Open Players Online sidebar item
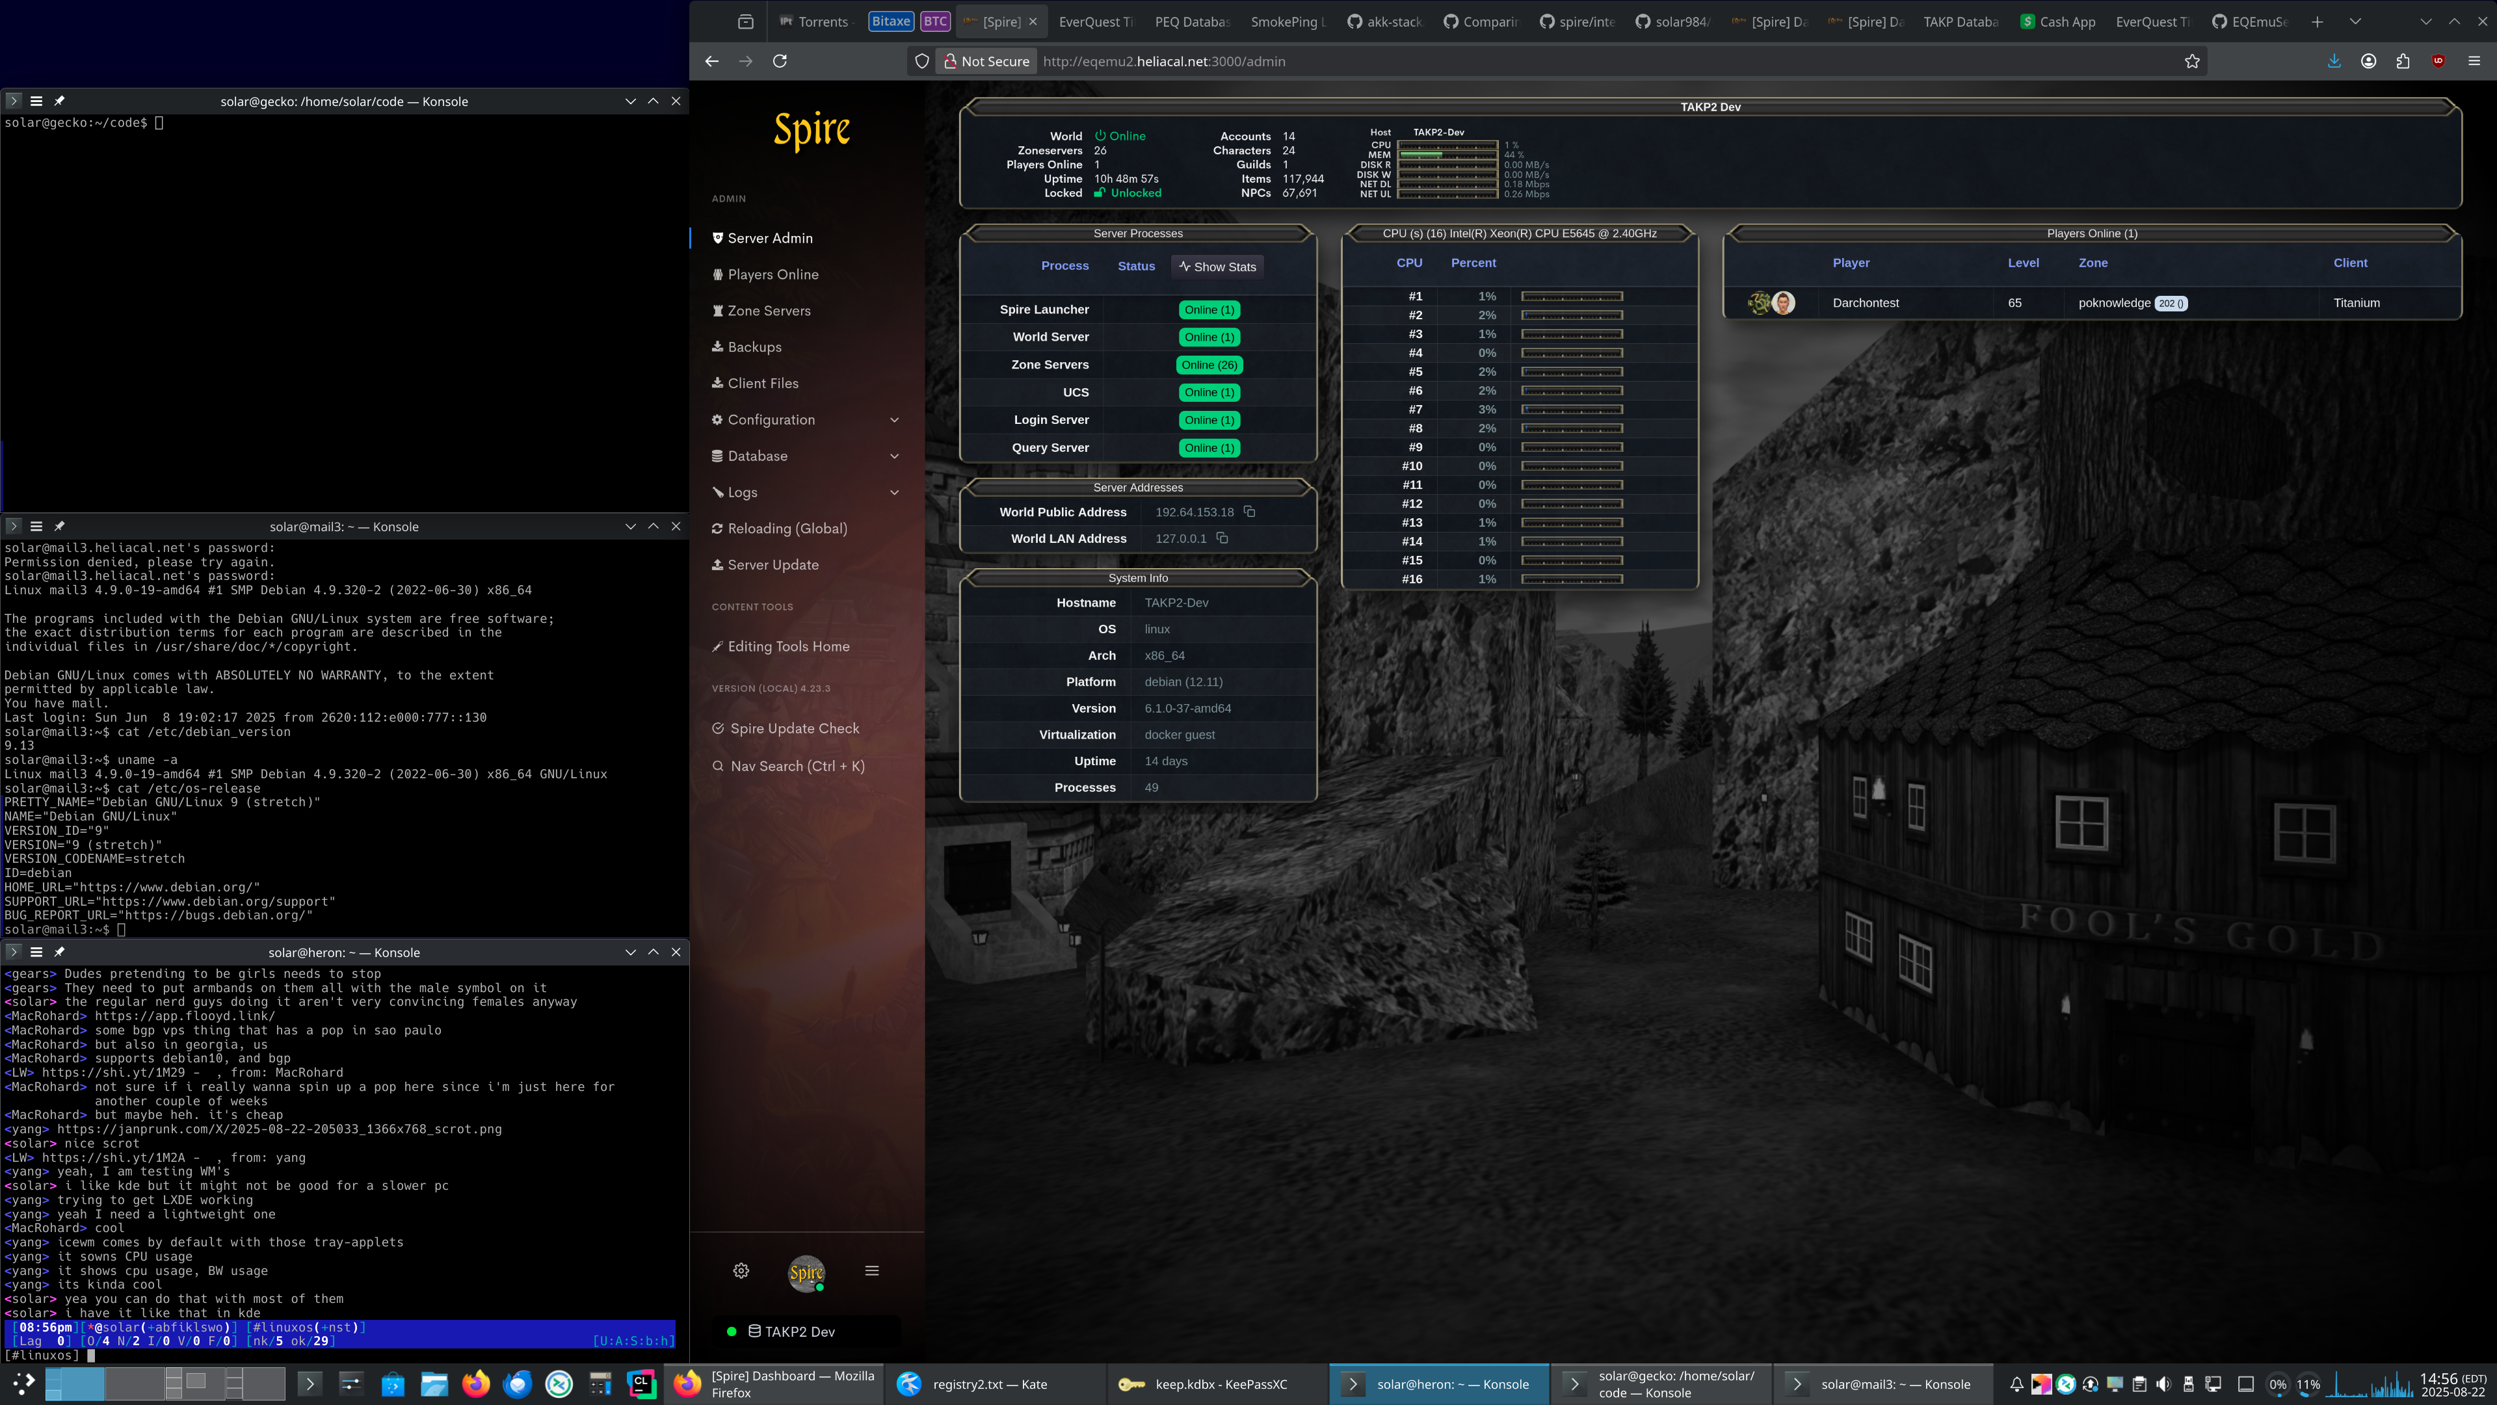The image size is (2497, 1405). (x=765, y=274)
